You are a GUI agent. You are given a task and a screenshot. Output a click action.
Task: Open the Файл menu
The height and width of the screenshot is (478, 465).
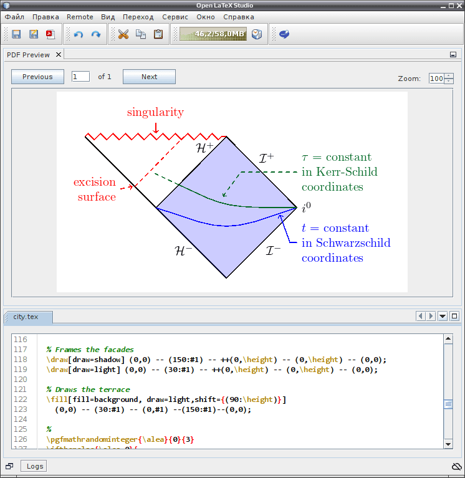(14, 17)
